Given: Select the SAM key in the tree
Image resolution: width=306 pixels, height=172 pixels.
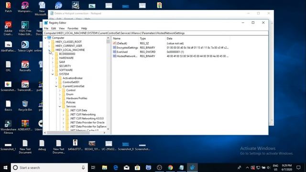Looking at the screenshot, I should tap(62, 62).
